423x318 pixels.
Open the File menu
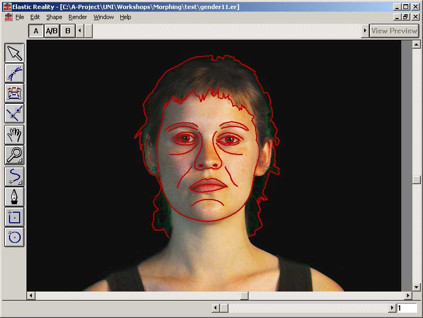20,17
